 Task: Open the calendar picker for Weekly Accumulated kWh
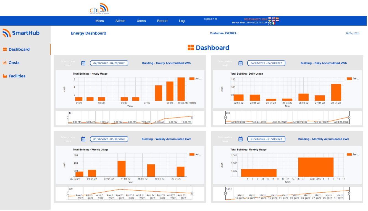[x=83, y=139]
